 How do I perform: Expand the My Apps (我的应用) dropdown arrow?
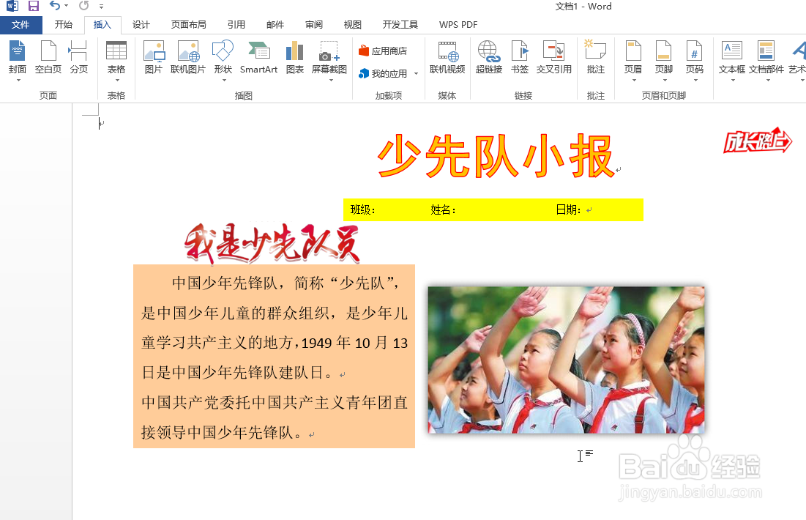coord(416,74)
